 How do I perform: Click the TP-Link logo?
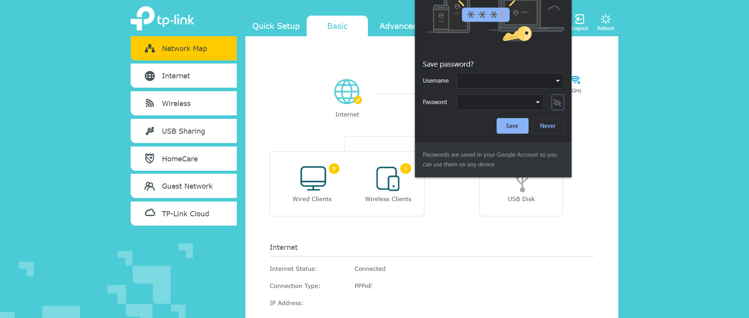pyautogui.click(x=162, y=18)
